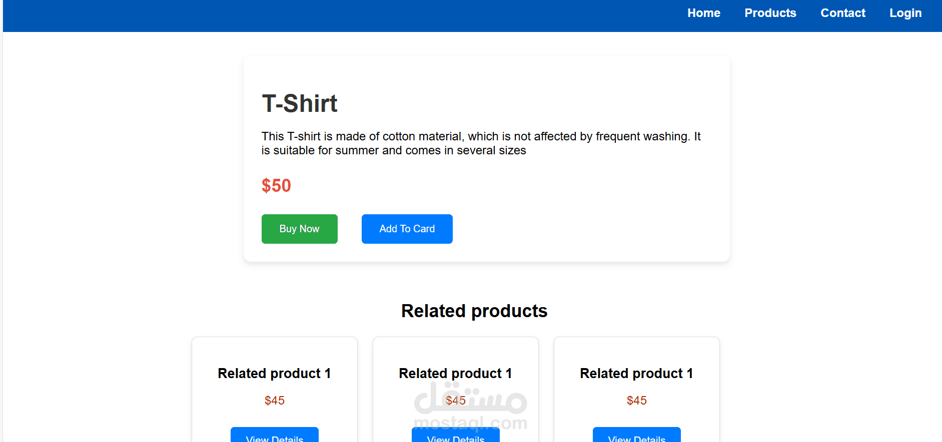Click the $45 price on third card

click(636, 401)
